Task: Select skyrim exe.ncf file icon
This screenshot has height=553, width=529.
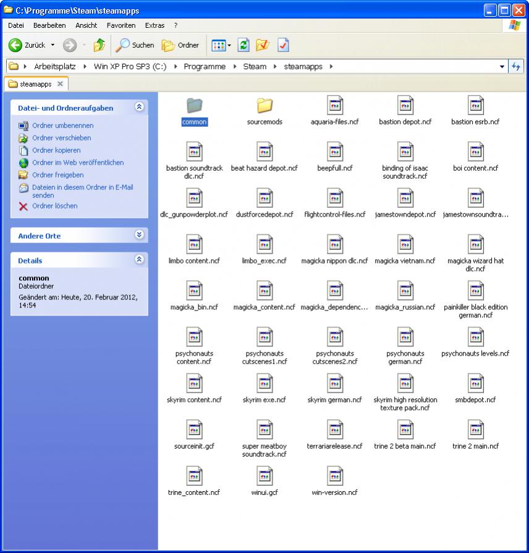Action: [x=264, y=383]
